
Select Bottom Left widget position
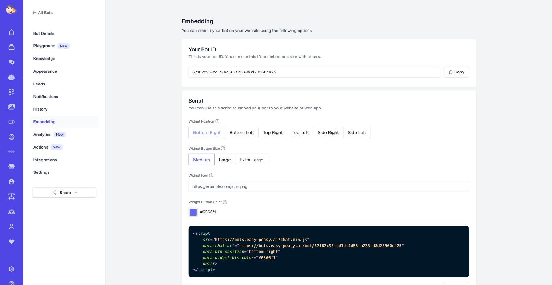pyautogui.click(x=241, y=133)
